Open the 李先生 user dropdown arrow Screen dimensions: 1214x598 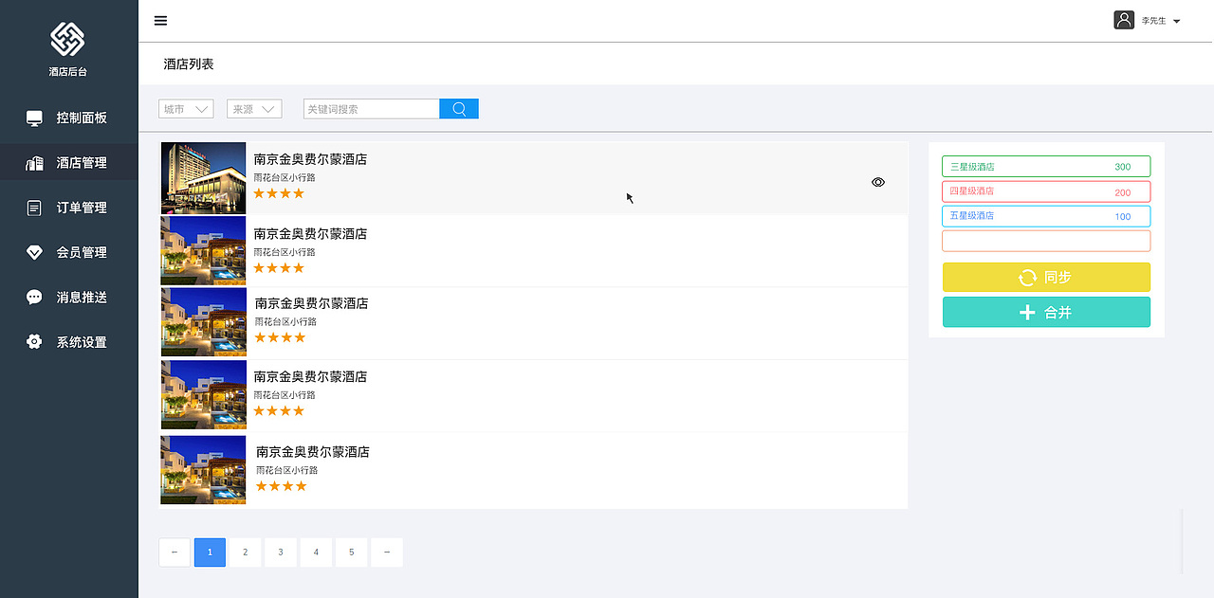1177,21
